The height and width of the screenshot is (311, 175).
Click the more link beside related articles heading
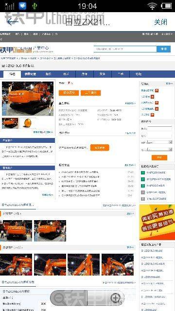130,165
